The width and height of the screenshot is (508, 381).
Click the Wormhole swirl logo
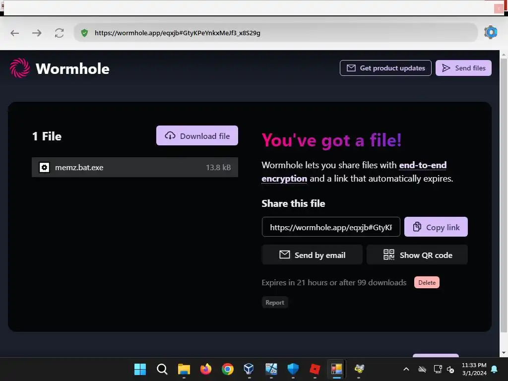(20, 68)
